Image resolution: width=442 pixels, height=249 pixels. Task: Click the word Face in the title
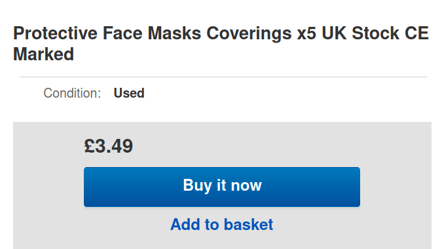122,33
